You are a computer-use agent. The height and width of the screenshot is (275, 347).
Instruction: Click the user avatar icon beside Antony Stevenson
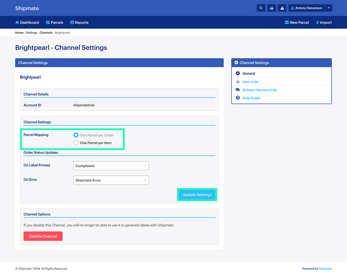pyautogui.click(x=292, y=8)
